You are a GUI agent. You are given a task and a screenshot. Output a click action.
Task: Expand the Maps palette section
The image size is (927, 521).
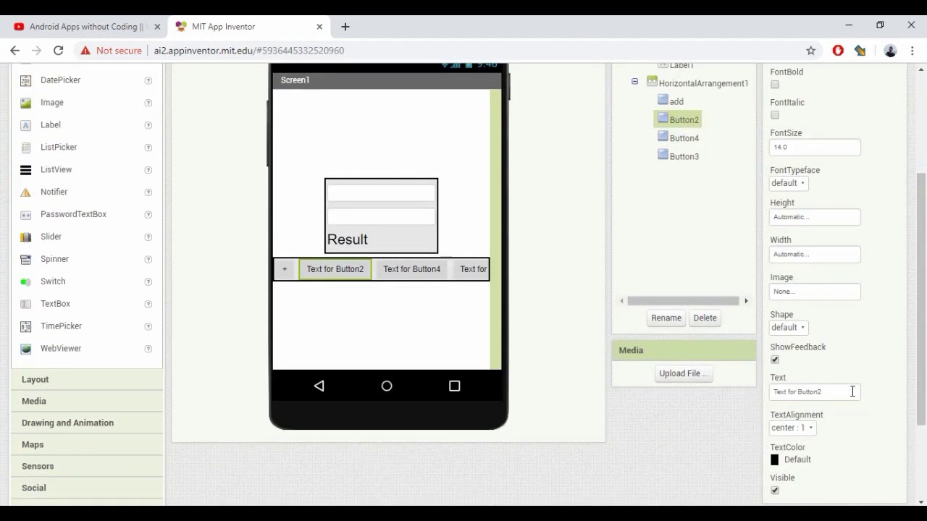(87, 444)
